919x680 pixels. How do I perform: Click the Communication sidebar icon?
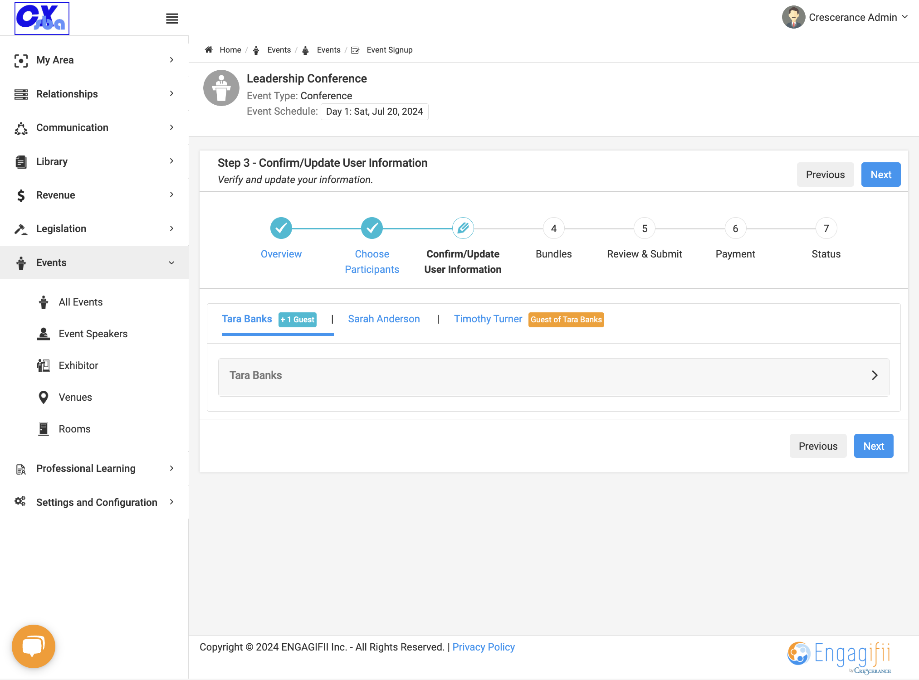[x=21, y=128]
